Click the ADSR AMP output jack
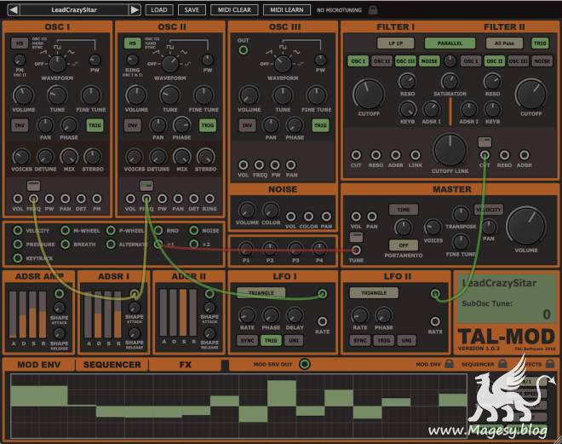 tap(60, 294)
